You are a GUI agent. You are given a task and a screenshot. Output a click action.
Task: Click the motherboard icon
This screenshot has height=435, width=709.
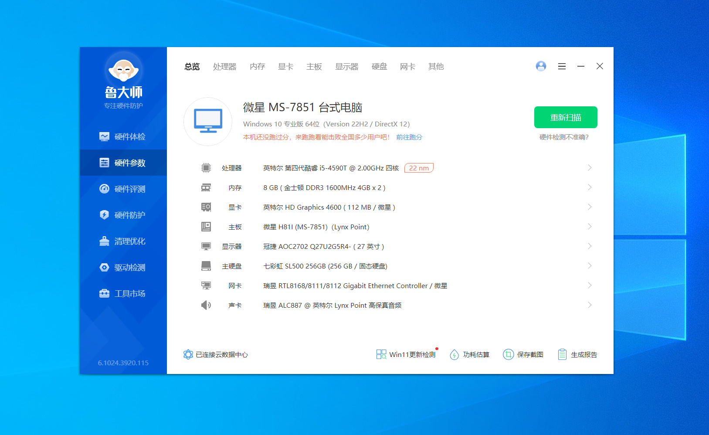click(x=206, y=227)
